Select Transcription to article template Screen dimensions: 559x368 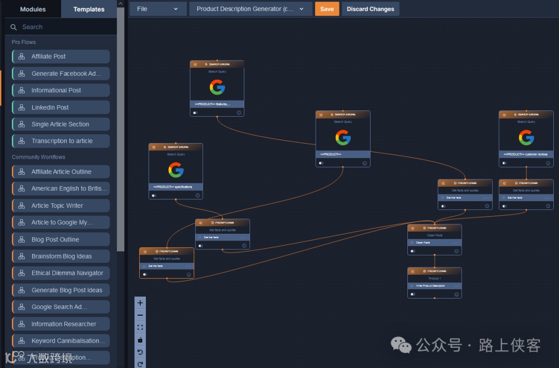pyautogui.click(x=61, y=141)
